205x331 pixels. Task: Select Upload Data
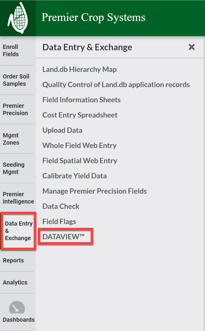pyautogui.click(x=62, y=130)
